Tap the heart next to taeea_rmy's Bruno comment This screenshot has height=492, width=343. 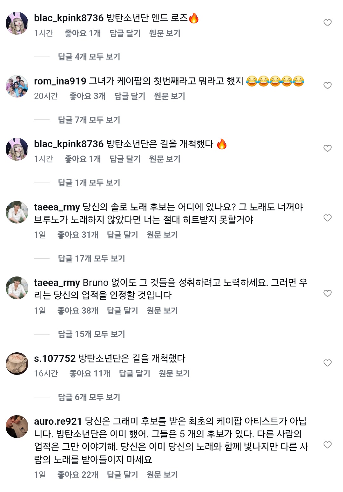(327, 292)
